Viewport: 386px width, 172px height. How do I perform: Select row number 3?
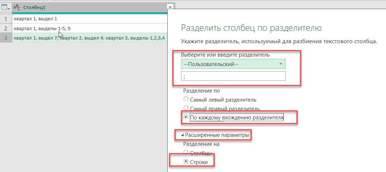pos(6,38)
